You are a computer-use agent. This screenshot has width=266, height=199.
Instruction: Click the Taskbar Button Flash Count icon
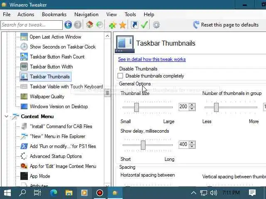[x=24, y=57]
